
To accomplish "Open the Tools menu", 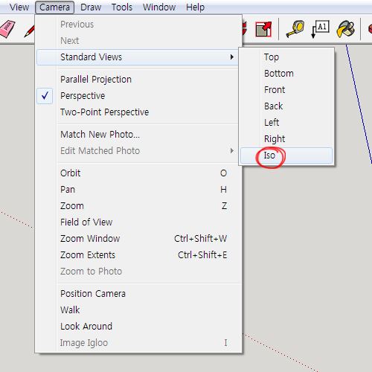I will 122,7.
